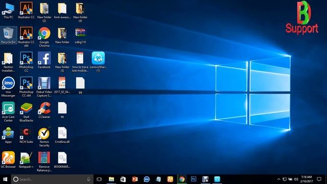The width and height of the screenshot is (327, 184).
Task: Open File Explorer from taskbar
Action: coord(111,179)
